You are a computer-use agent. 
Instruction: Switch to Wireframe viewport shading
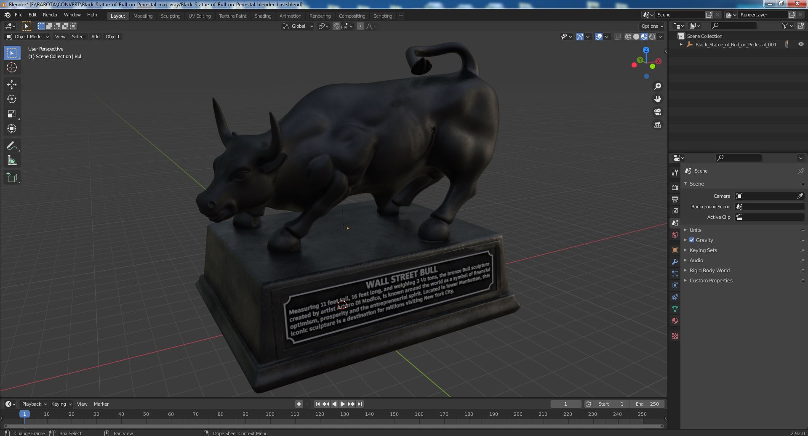(x=628, y=37)
